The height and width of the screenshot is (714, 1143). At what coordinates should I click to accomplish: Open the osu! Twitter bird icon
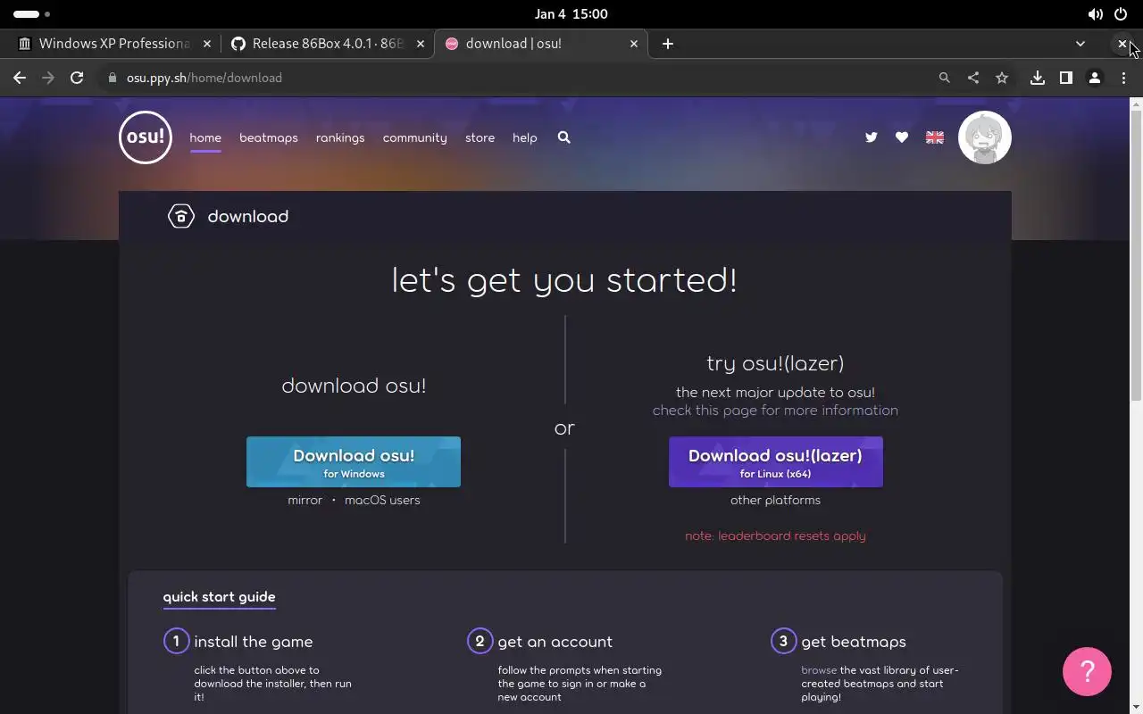[872, 137]
